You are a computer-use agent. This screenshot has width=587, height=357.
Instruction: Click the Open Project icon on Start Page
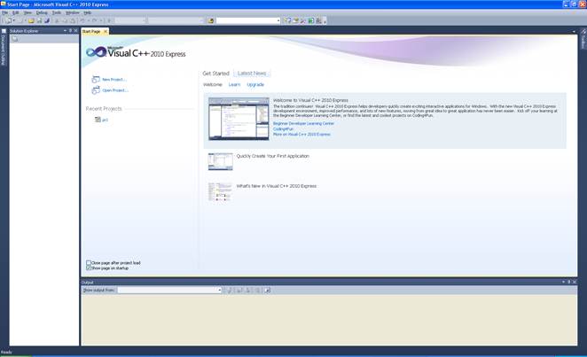point(96,90)
